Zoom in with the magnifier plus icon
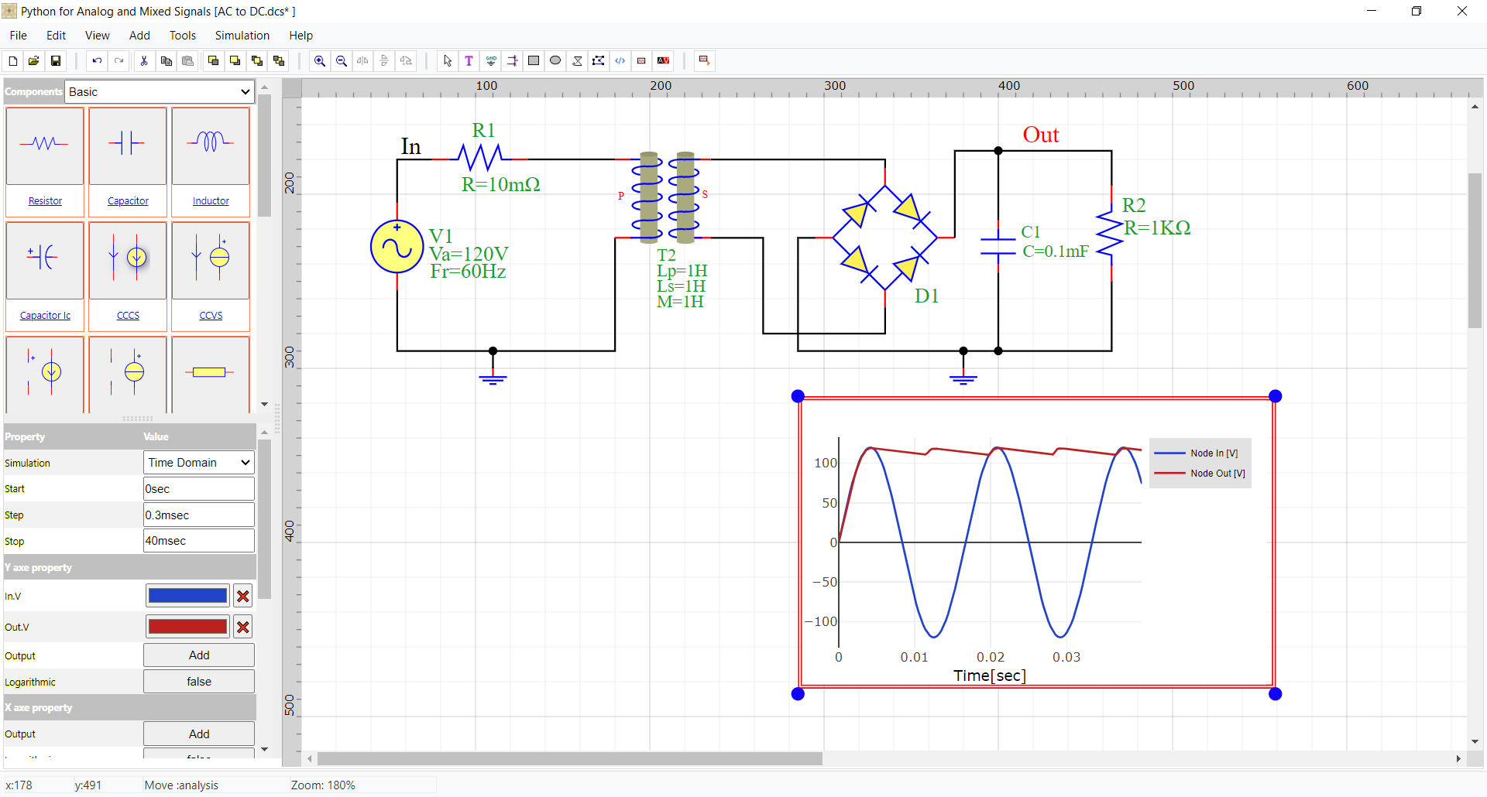 click(319, 61)
